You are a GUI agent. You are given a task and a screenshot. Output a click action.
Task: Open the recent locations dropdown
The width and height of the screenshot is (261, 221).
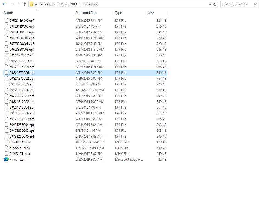(19, 4)
